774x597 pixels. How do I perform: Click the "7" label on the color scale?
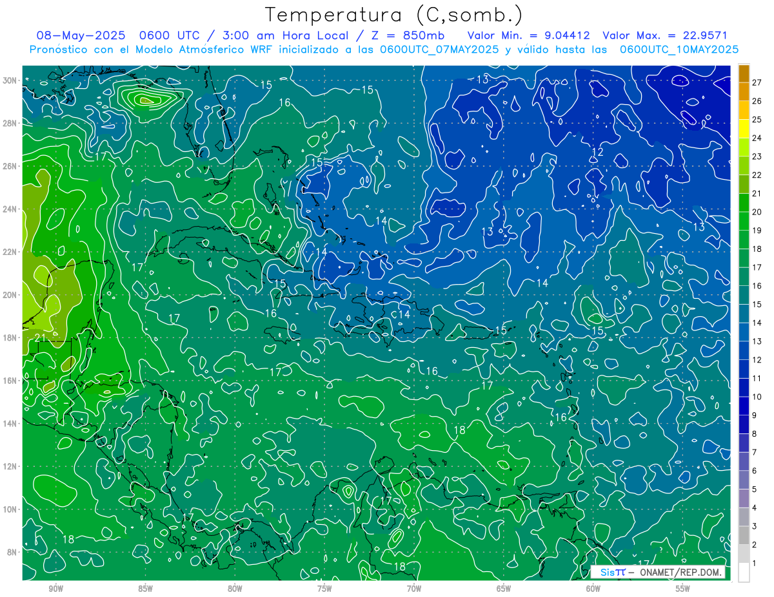755,452
